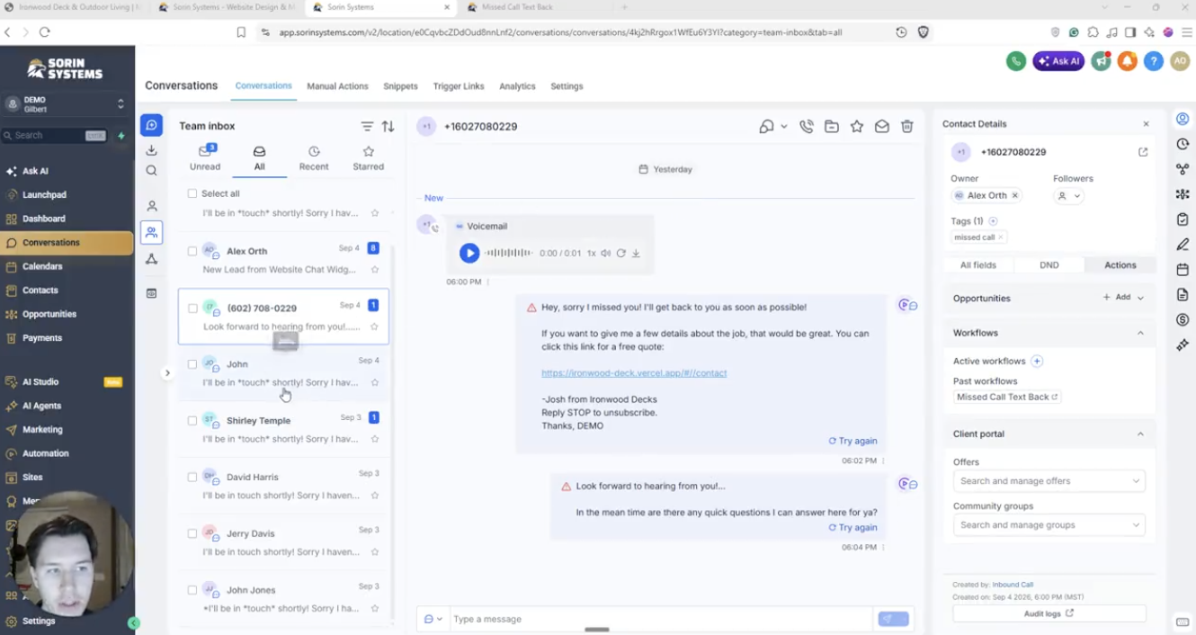
Task: Select the David Harris conversation checkbox
Action: [192, 477]
